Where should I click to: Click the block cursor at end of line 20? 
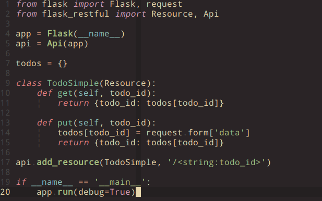click(x=138, y=192)
